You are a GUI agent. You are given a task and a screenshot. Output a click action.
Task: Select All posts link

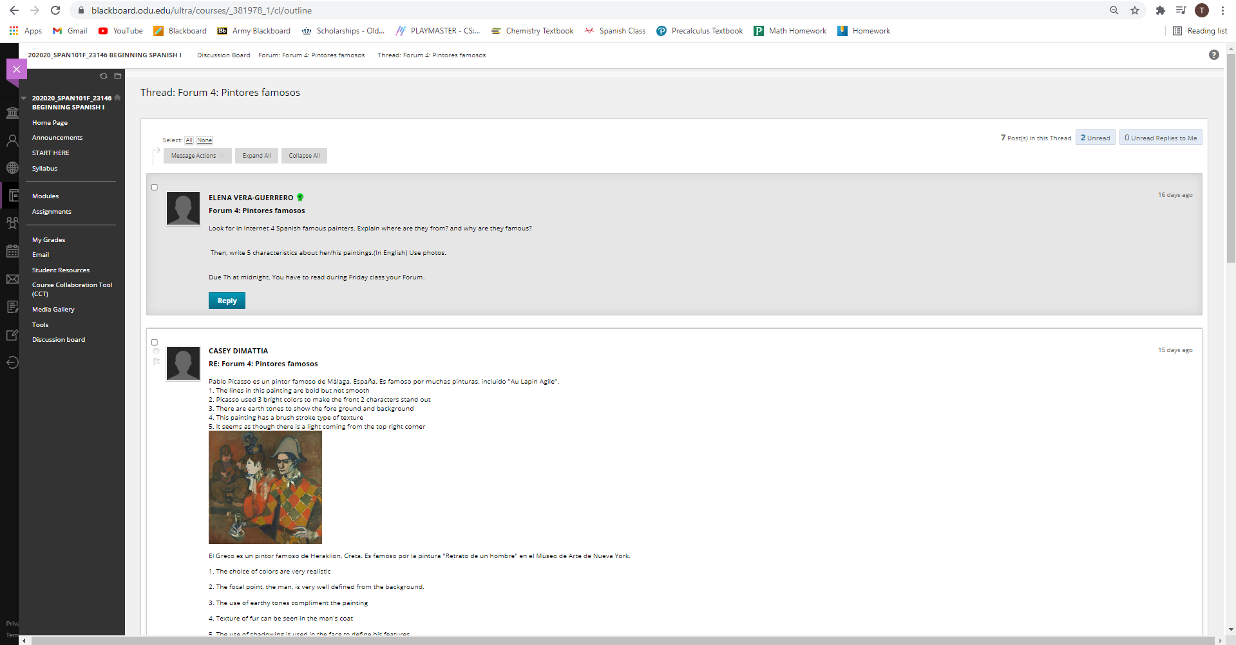tap(189, 140)
